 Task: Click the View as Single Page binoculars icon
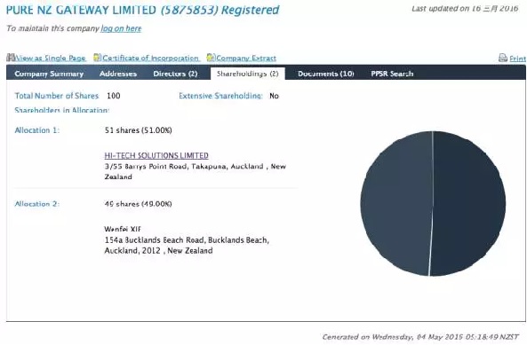11,58
